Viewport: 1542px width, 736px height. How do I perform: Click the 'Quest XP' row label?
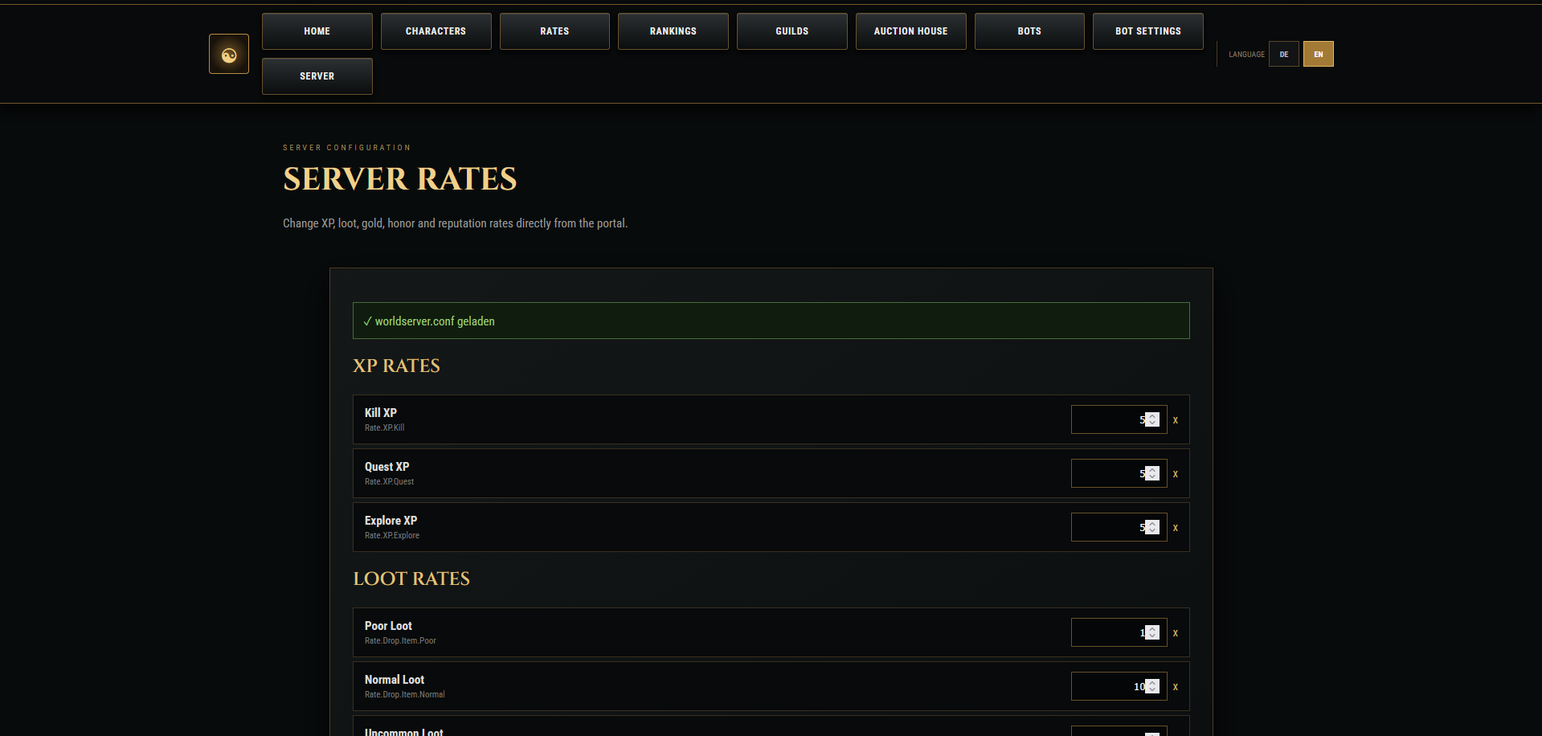387,466
